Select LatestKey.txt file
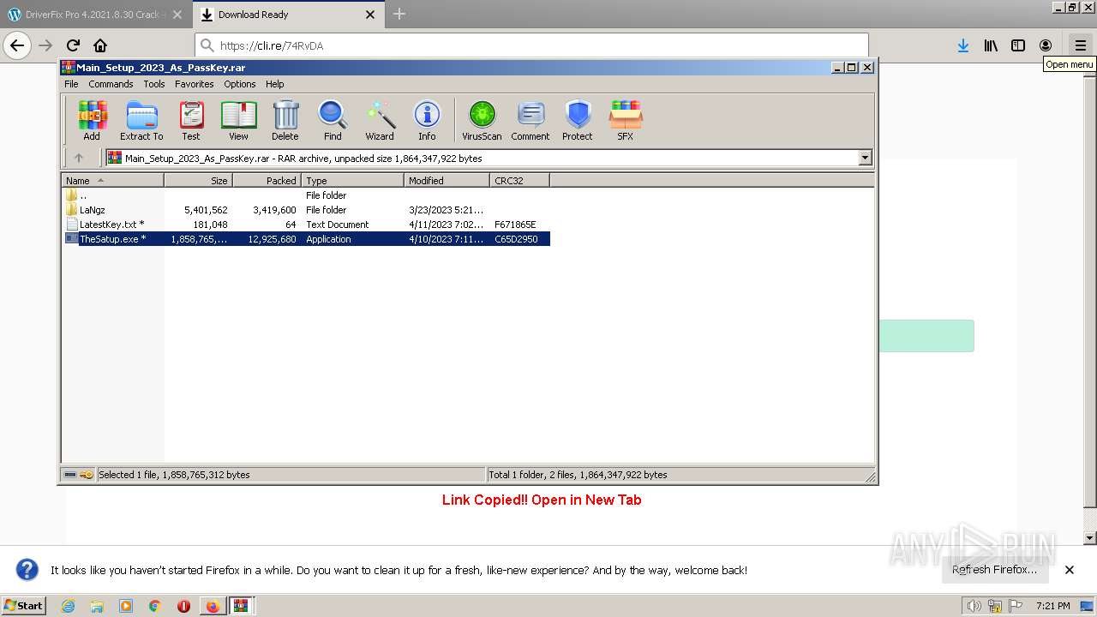The width and height of the screenshot is (1097, 617). point(306,225)
